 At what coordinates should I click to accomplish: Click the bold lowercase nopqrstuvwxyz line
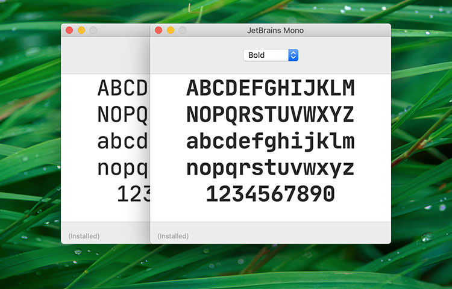[270, 168]
